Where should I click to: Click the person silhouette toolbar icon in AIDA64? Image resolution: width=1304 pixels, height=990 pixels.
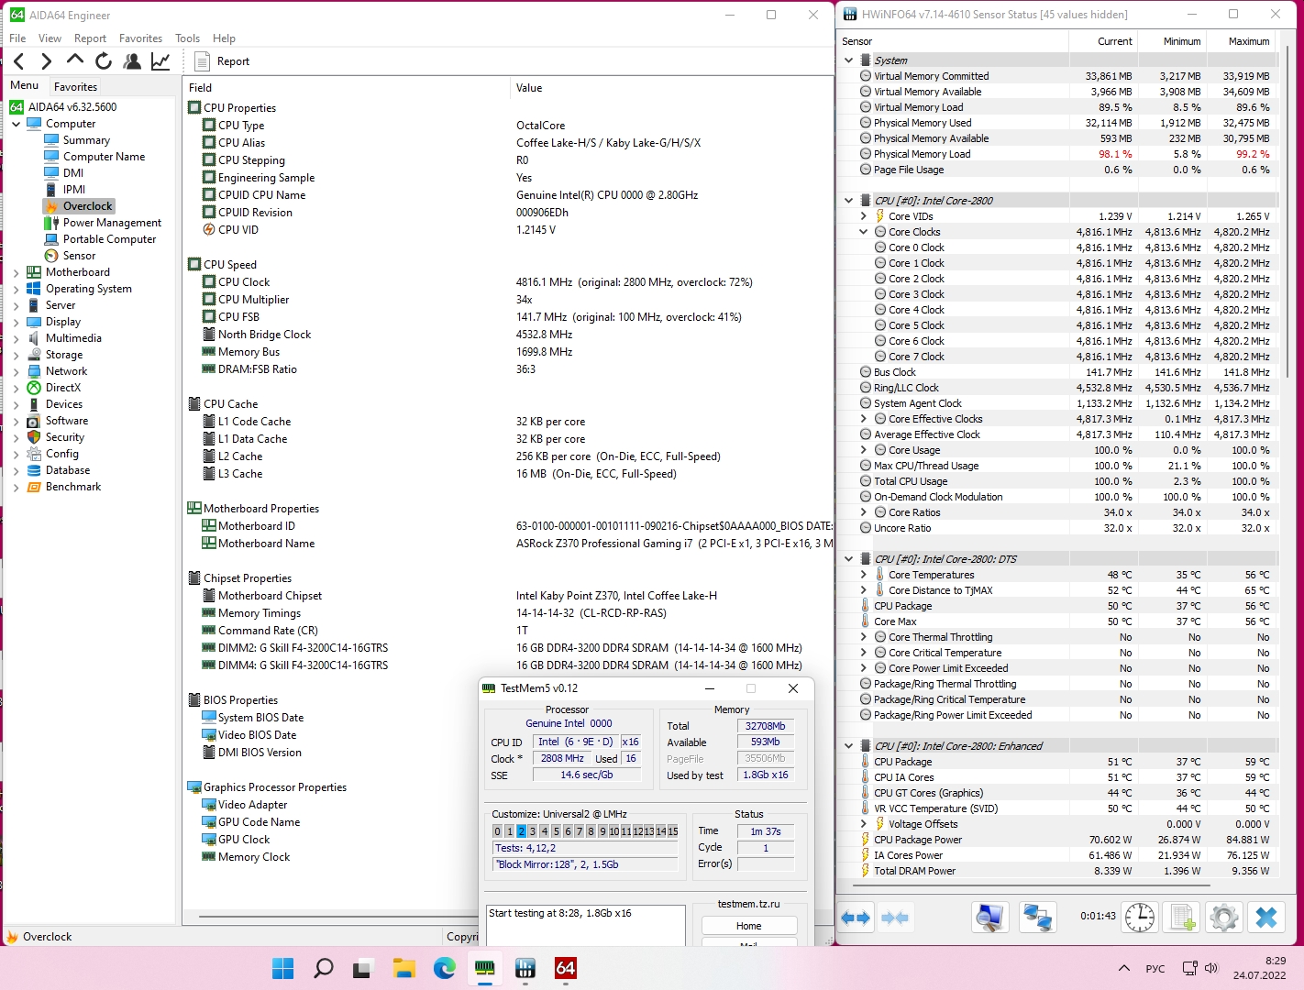click(132, 61)
